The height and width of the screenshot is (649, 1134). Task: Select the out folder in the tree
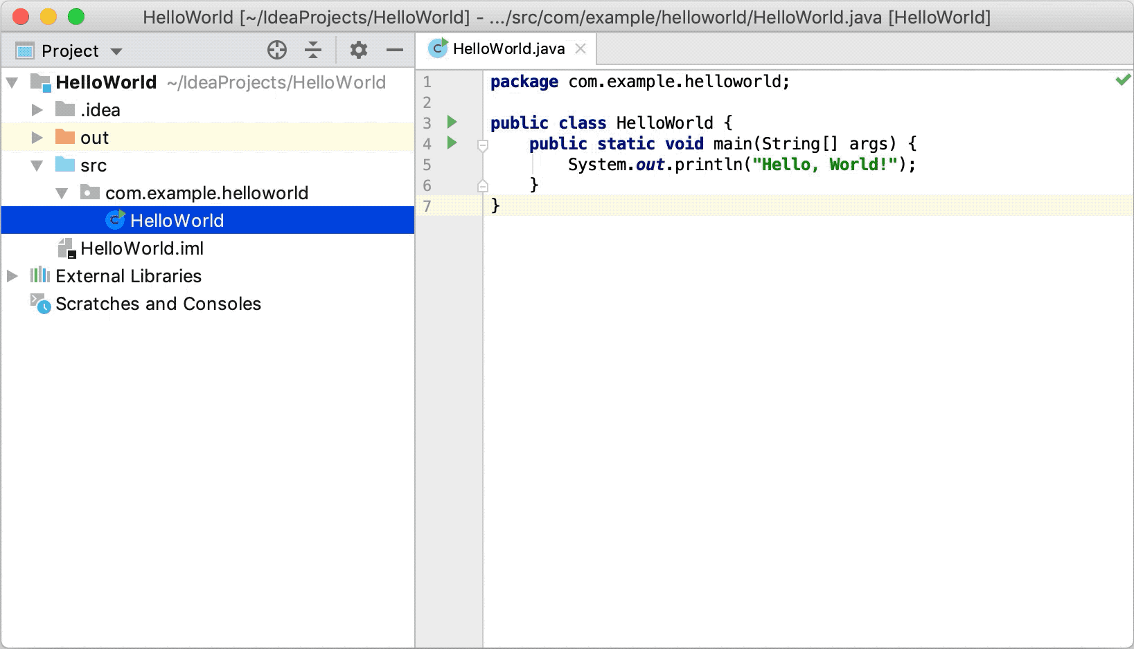(x=94, y=137)
